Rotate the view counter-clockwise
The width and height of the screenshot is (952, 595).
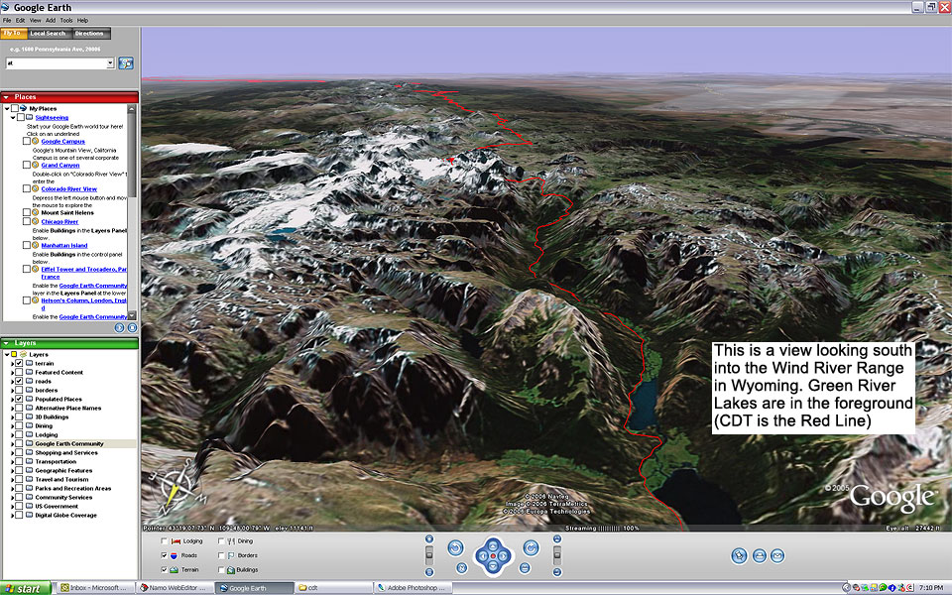coord(455,548)
